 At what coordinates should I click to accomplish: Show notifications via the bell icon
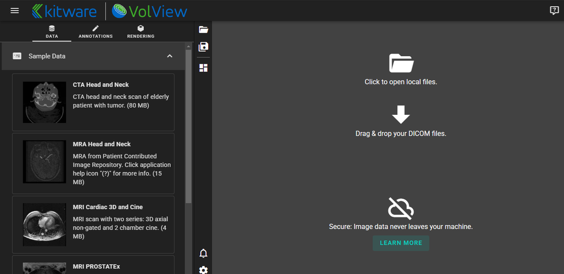pos(204,254)
